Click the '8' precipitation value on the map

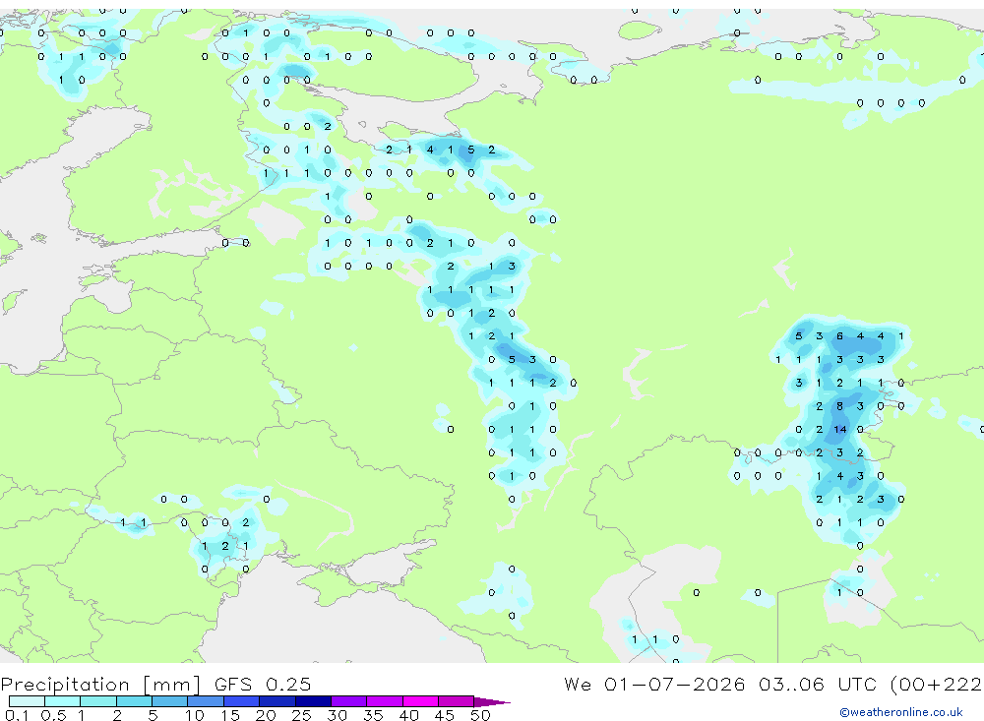[x=839, y=406]
